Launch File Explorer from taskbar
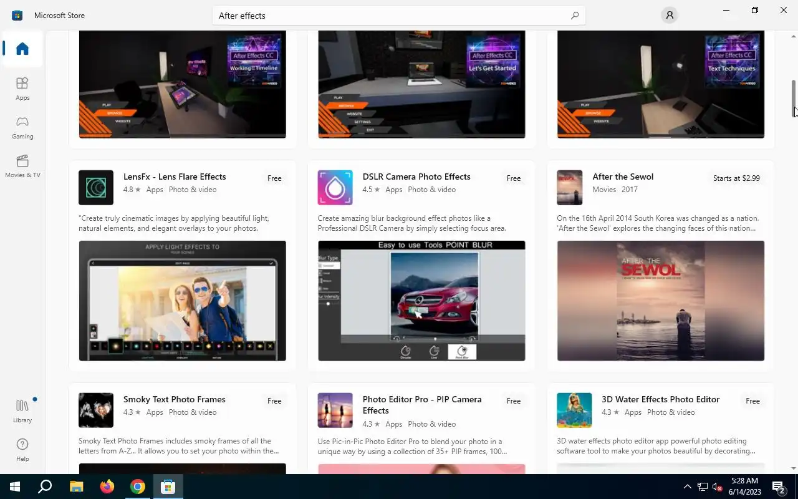The image size is (798, 499). pyautogui.click(x=76, y=487)
